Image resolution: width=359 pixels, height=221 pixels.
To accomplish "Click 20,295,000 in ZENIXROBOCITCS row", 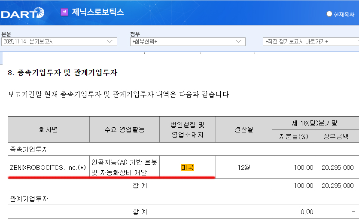I will (x=338, y=168).
